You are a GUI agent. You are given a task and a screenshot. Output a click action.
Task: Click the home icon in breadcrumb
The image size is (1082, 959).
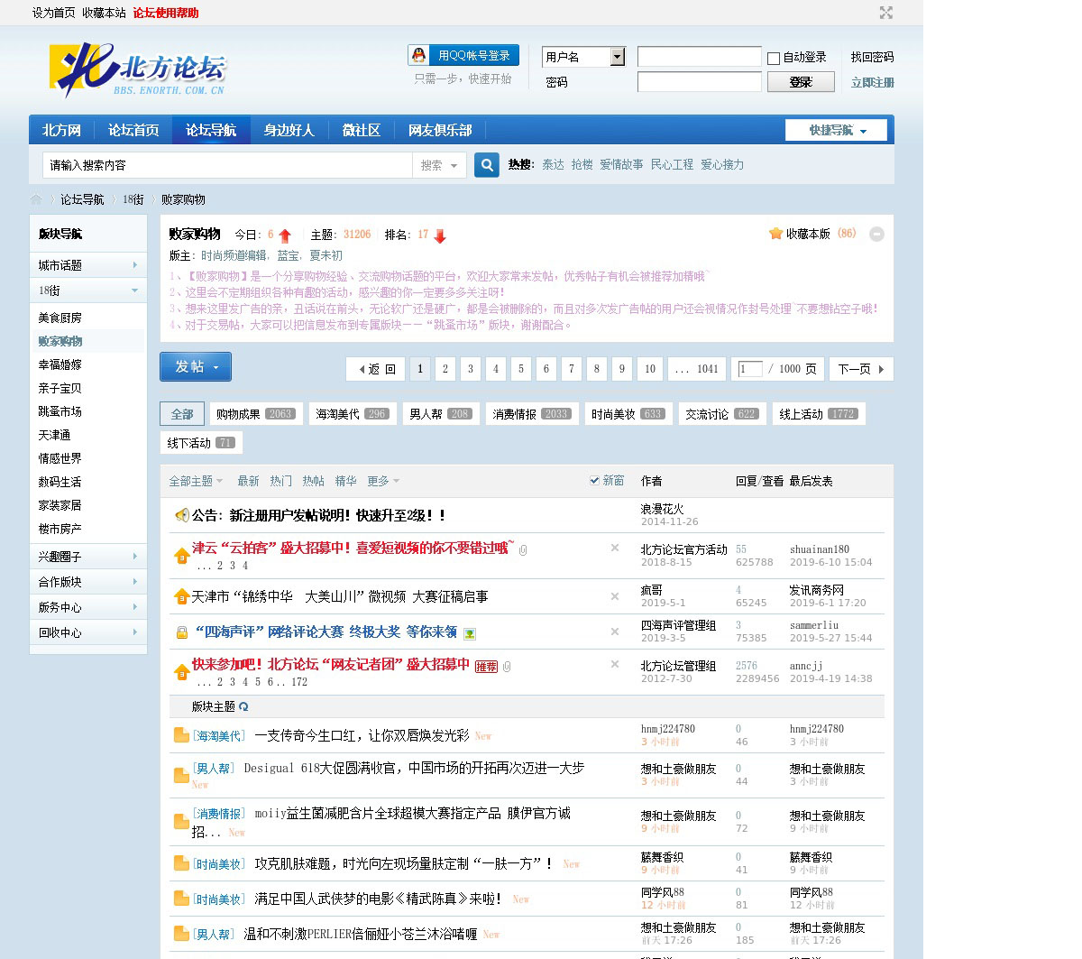pos(37,199)
